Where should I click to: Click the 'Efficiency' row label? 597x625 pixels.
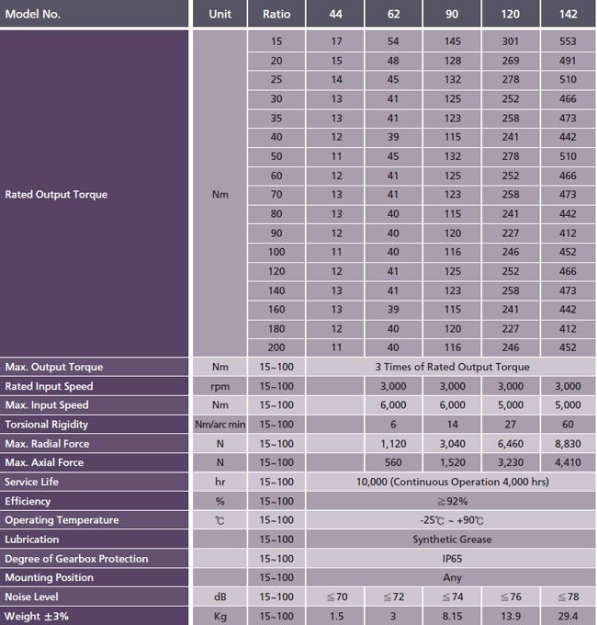point(94,501)
